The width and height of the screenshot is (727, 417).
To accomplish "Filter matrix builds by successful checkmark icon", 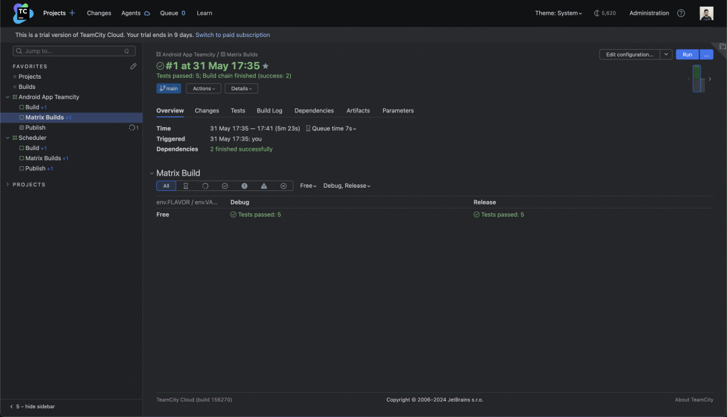I will pyautogui.click(x=225, y=186).
